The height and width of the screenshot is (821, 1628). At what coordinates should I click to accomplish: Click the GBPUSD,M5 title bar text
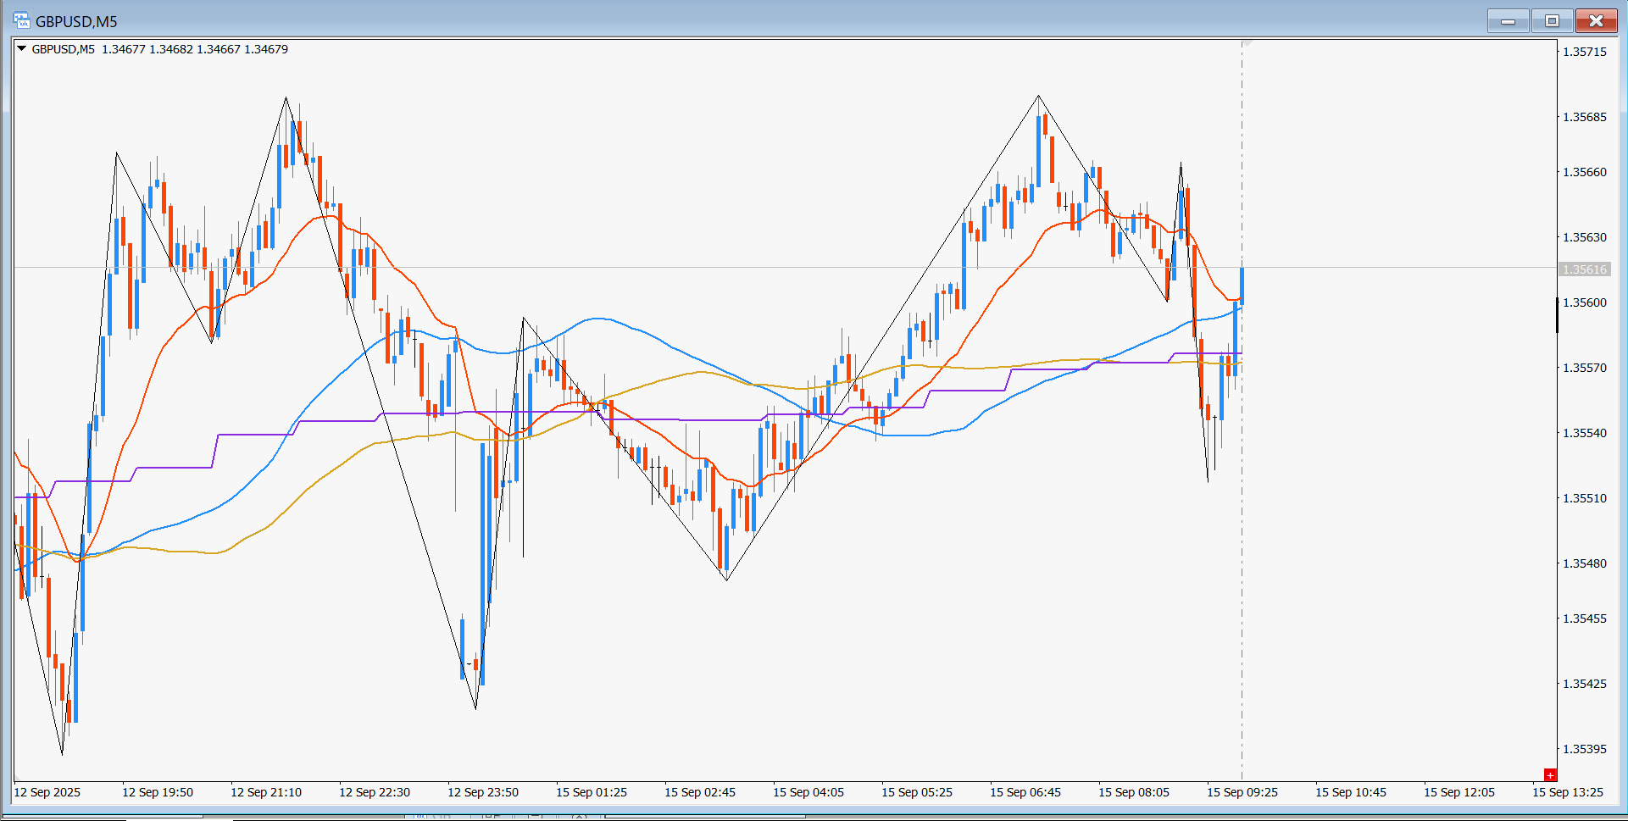[76, 21]
